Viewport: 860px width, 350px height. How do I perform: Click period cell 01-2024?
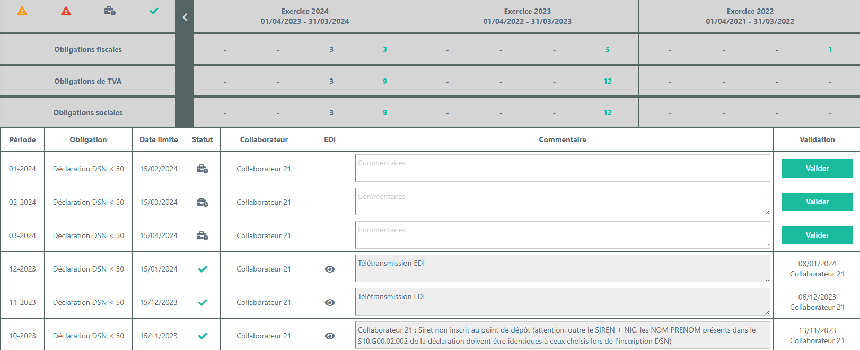(22, 169)
